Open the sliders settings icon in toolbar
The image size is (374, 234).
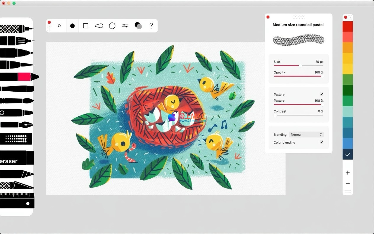pos(125,26)
